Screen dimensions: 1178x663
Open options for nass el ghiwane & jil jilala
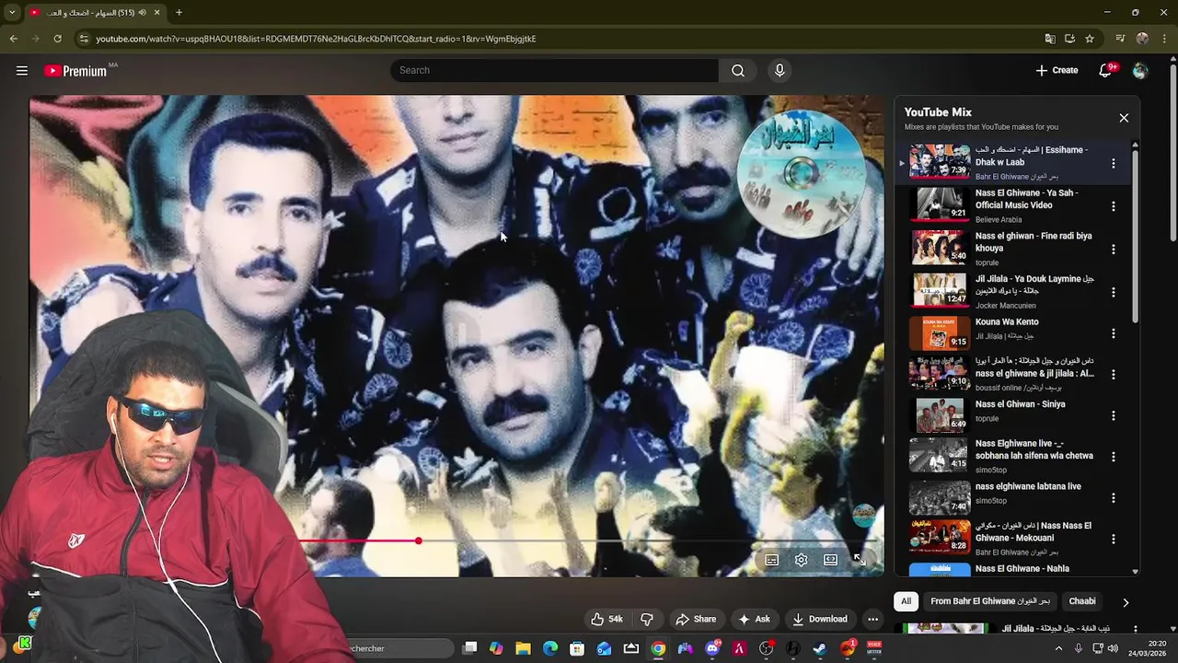1114,375
